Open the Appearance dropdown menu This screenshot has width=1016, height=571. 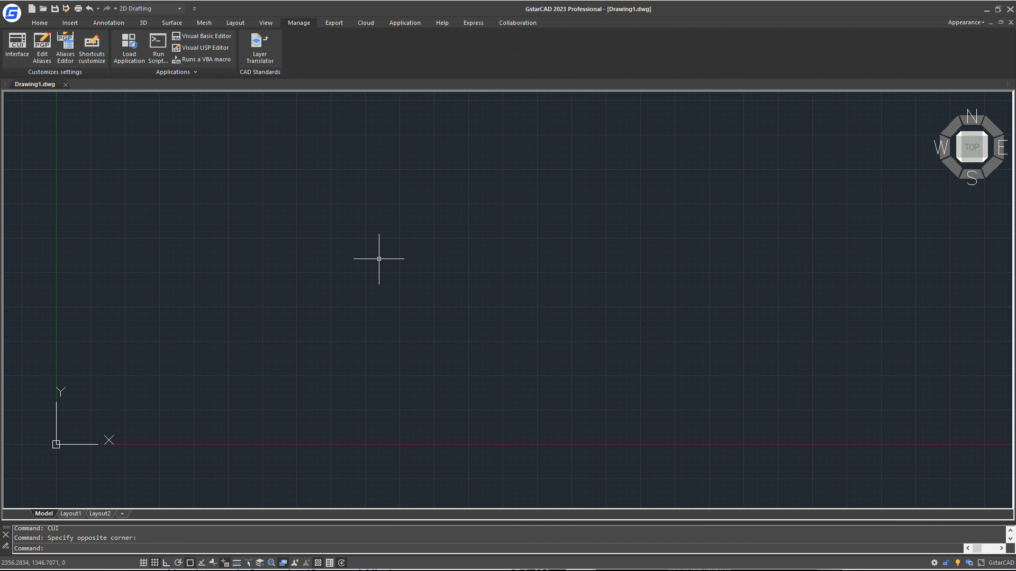pos(966,22)
